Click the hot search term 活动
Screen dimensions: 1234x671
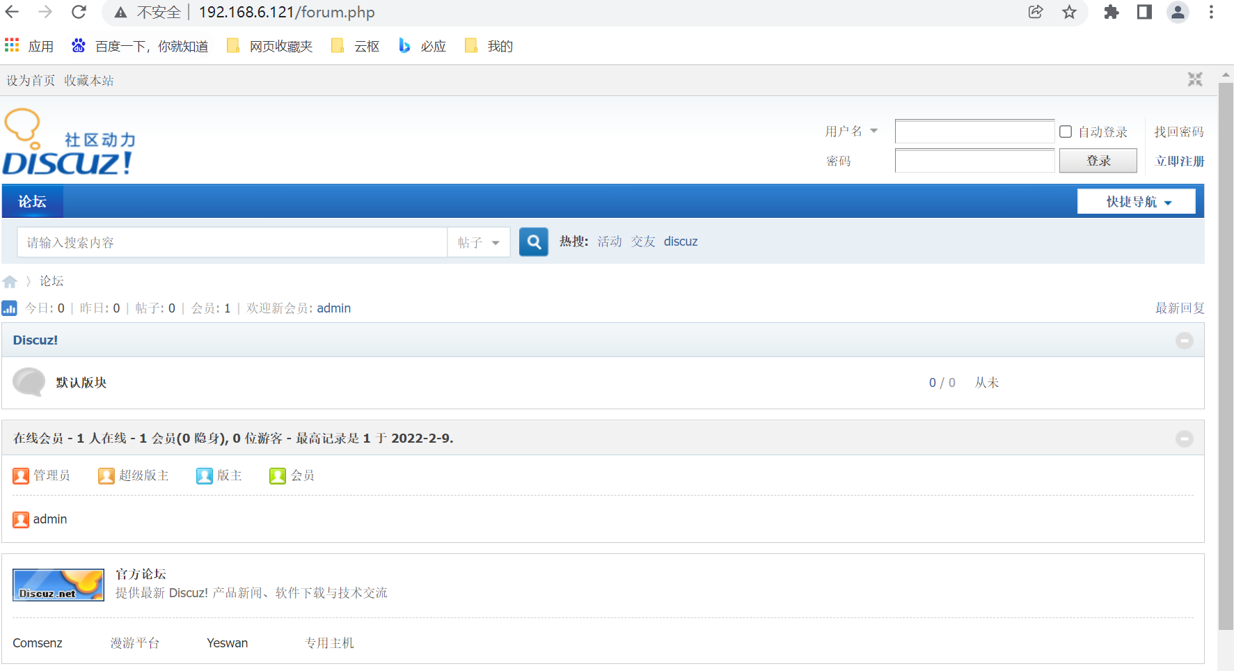point(610,242)
